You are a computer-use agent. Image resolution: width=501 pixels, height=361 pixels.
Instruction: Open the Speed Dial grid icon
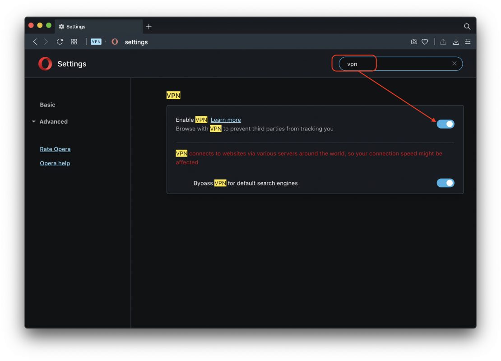click(74, 42)
